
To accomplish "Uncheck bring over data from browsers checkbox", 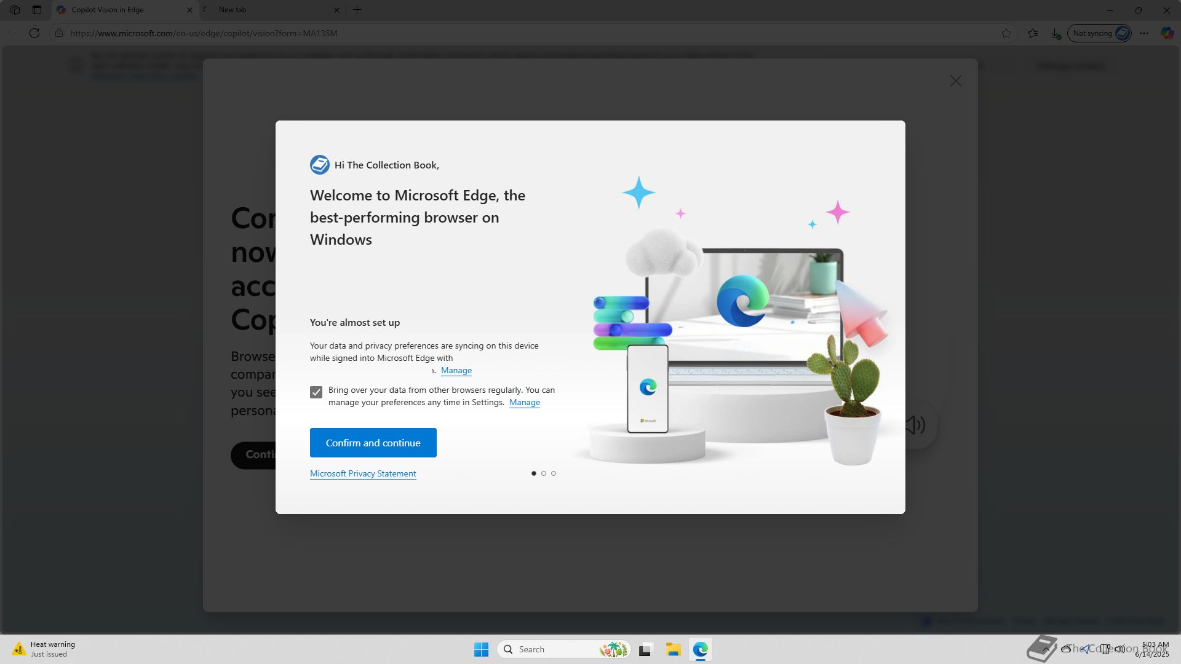I will pos(316,392).
